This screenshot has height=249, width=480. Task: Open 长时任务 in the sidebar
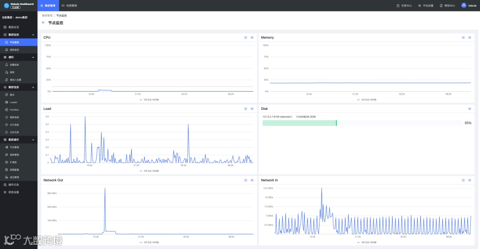click(x=19, y=133)
